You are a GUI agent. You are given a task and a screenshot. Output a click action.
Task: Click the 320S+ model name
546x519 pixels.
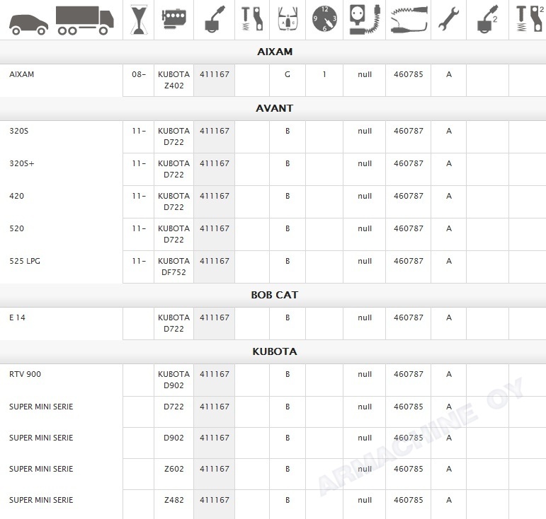(x=21, y=163)
